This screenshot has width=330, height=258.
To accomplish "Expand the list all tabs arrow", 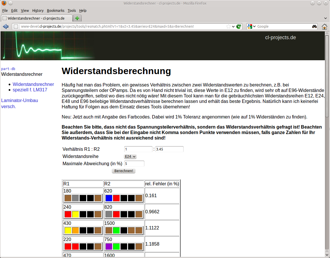I will (325, 18).
